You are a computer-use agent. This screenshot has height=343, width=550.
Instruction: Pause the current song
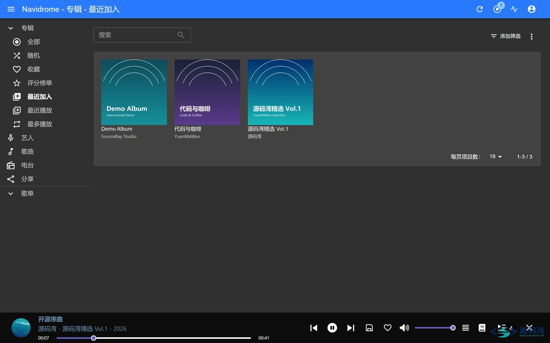point(332,328)
